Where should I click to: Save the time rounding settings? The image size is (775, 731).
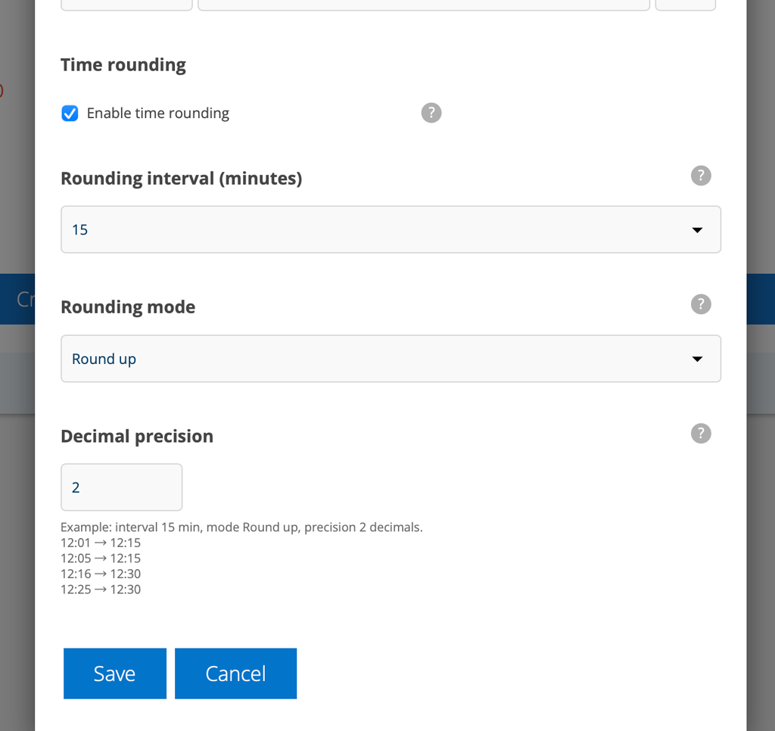point(114,673)
